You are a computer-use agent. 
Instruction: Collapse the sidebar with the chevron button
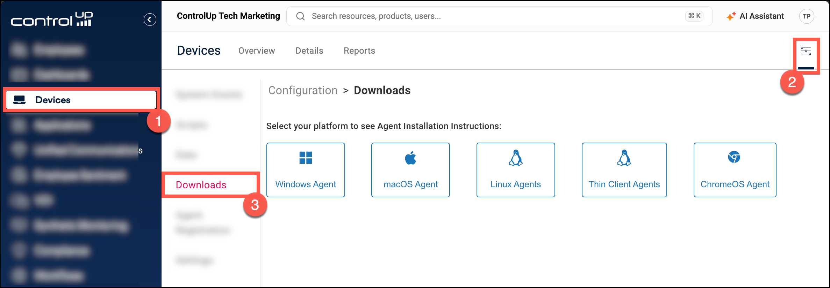coord(150,20)
